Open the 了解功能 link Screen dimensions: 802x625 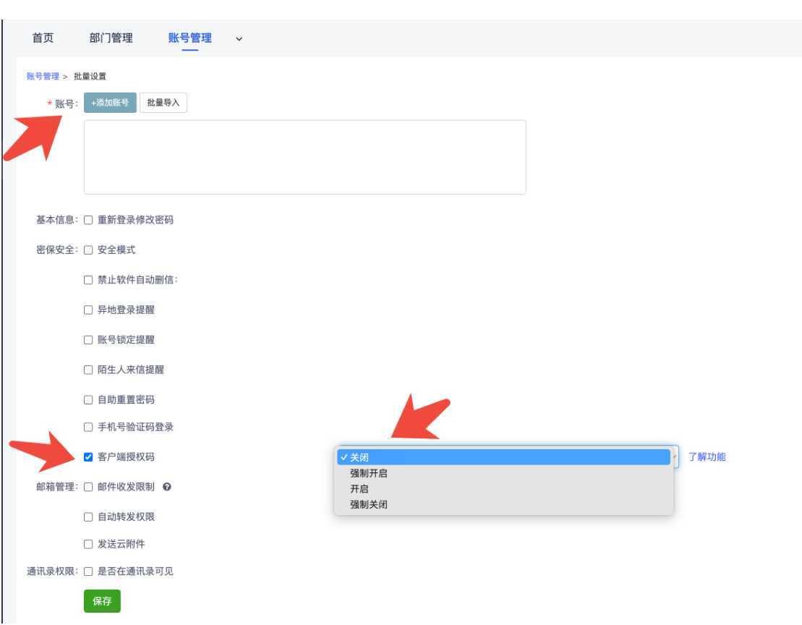click(x=707, y=456)
